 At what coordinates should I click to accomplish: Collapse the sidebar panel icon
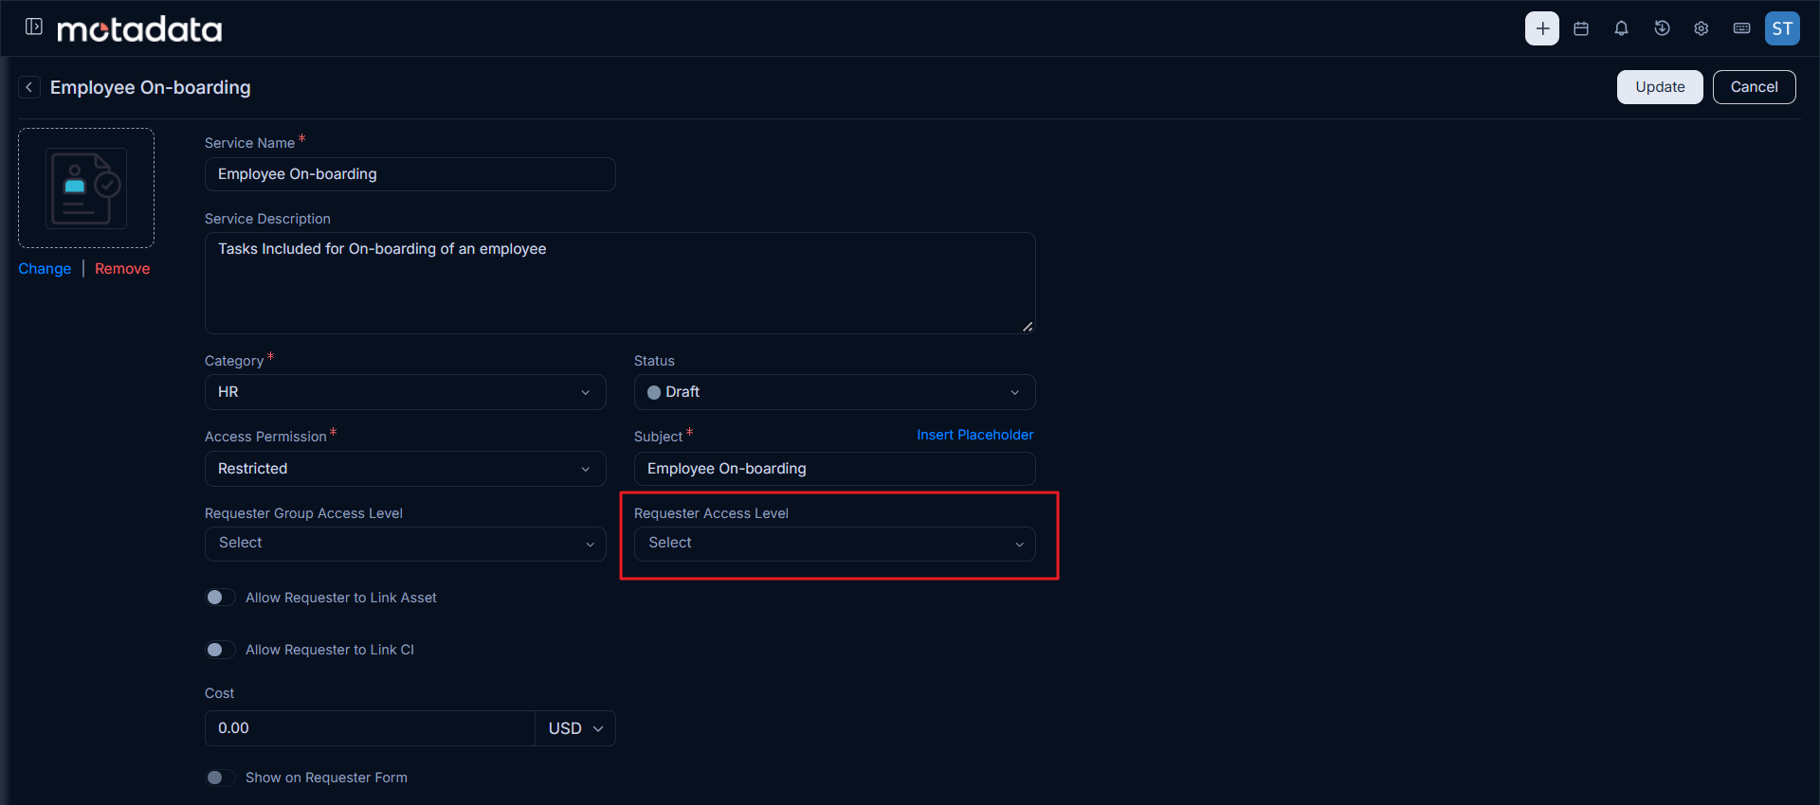pos(34,27)
